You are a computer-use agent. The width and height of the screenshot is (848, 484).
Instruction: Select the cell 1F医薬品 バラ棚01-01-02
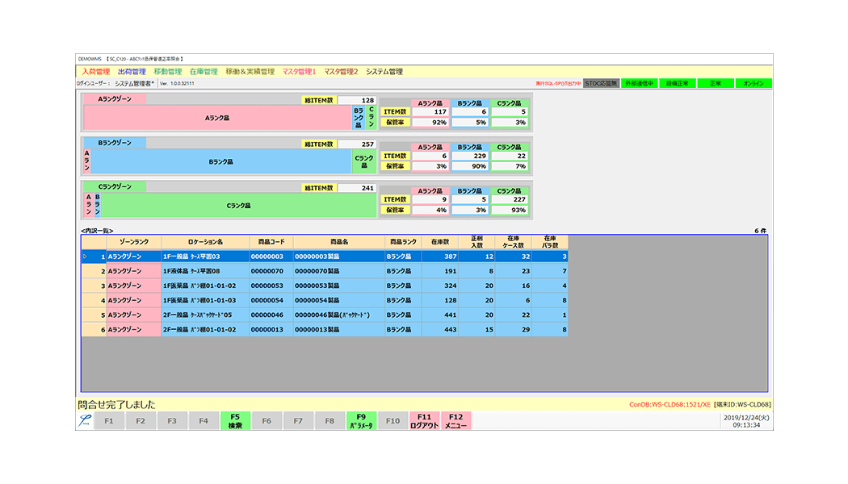[205, 286]
